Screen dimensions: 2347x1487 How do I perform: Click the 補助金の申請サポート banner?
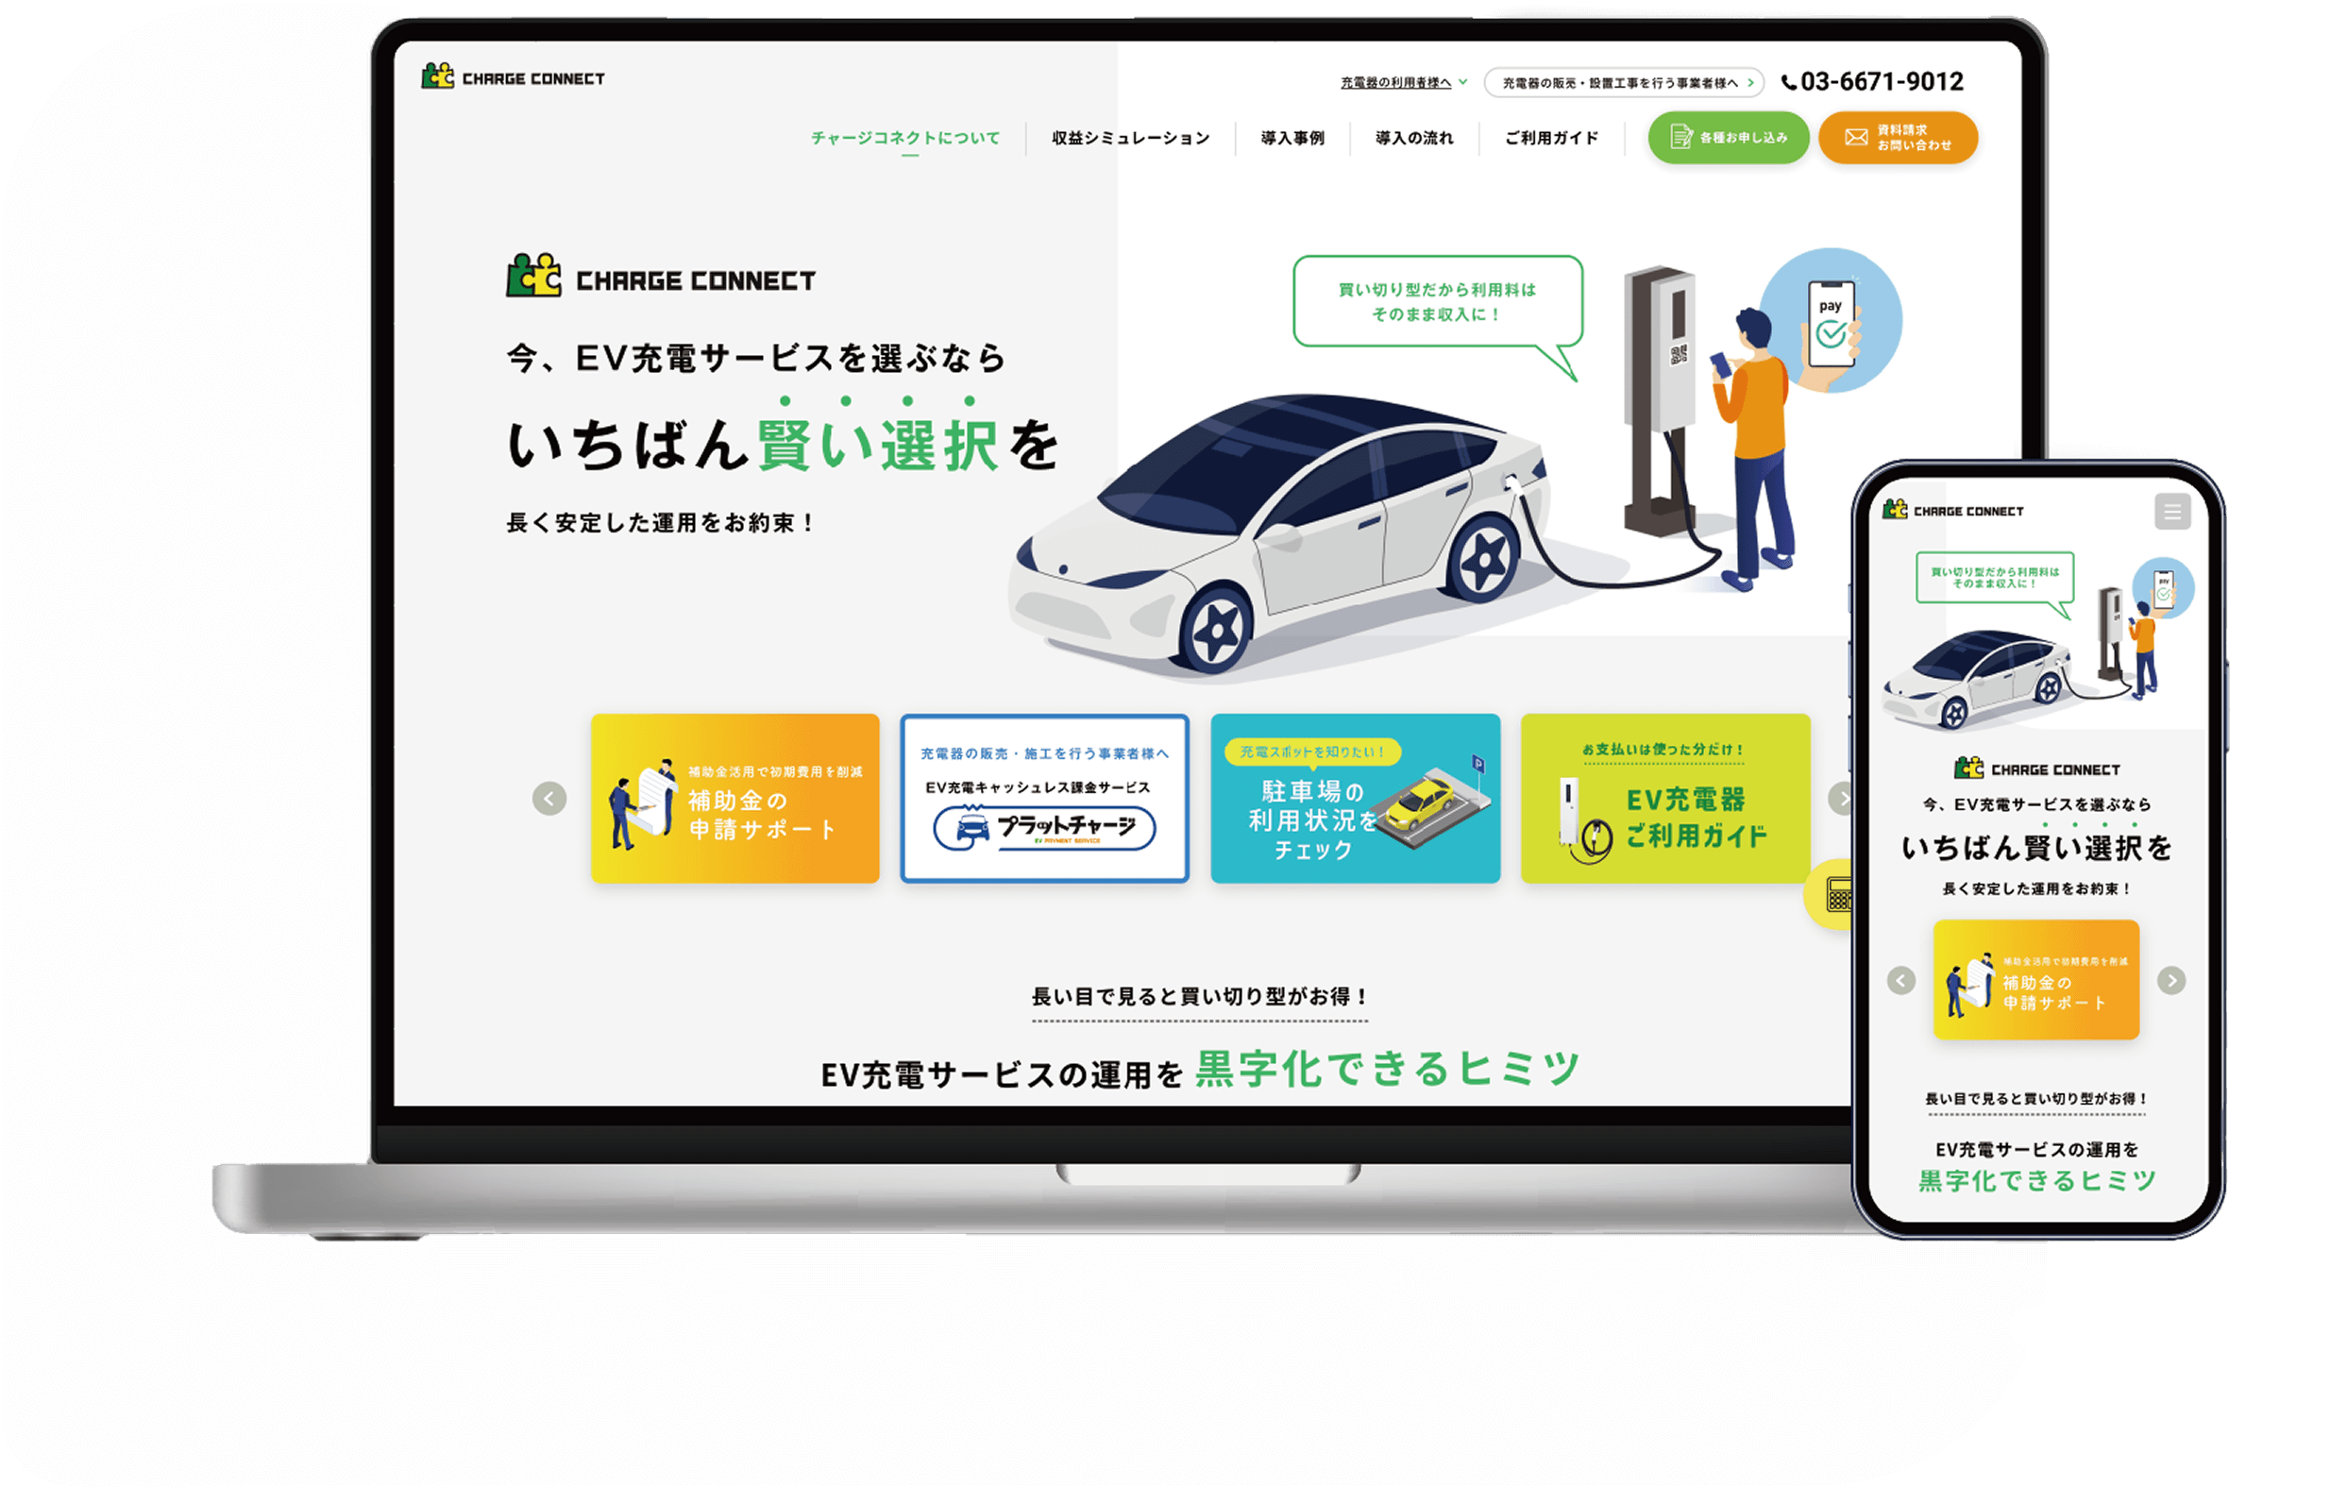tap(734, 799)
